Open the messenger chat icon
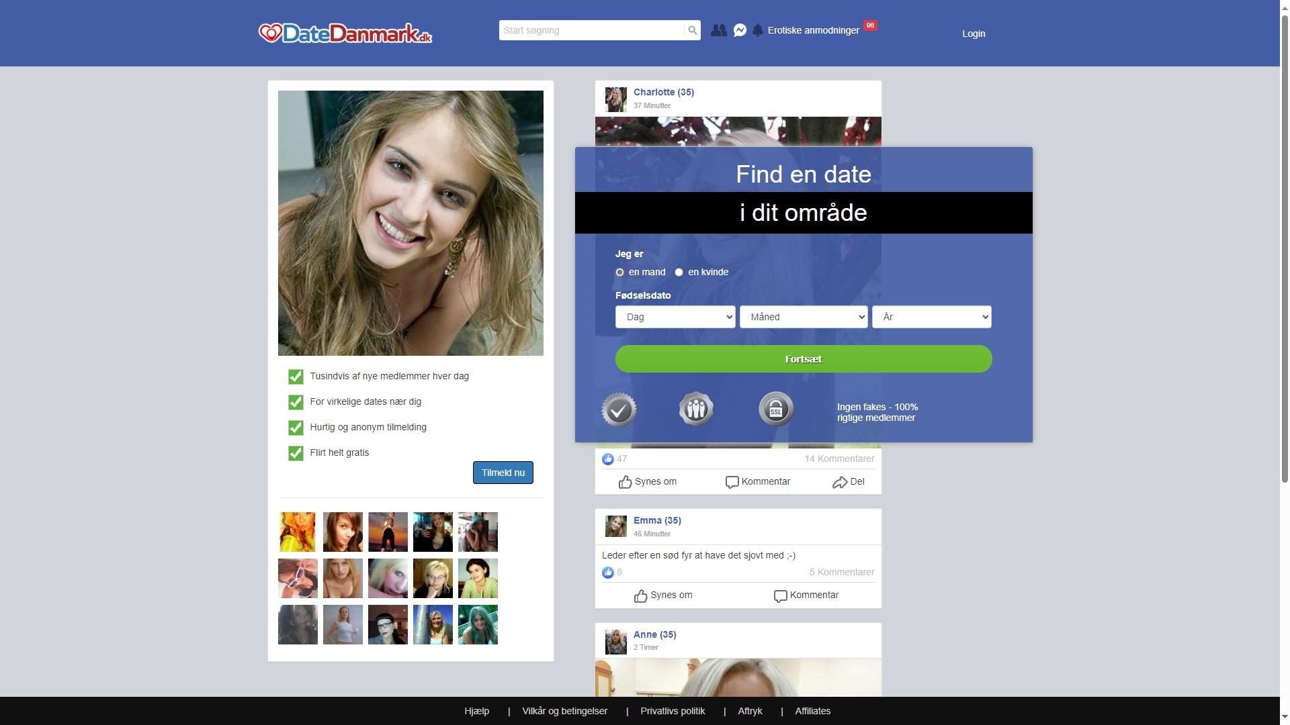 tap(740, 30)
